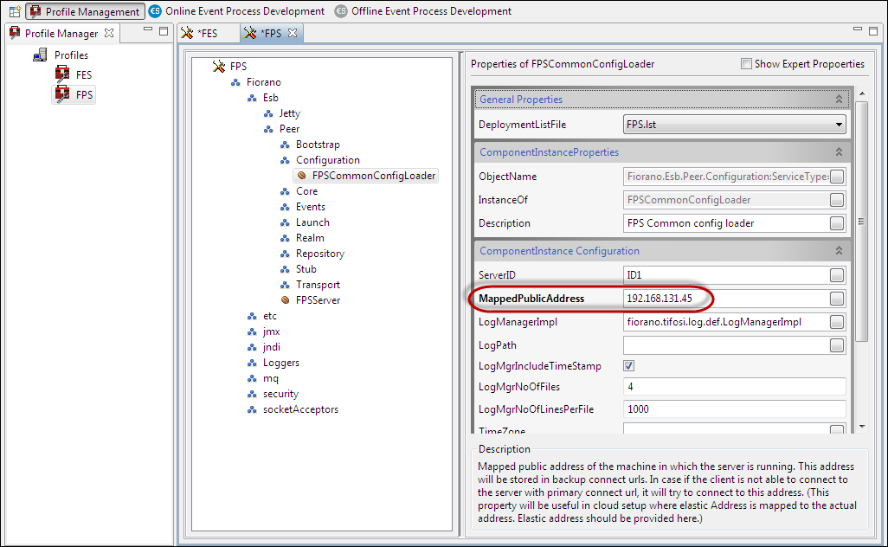
Task: Select the FES profile icon in Profiles
Action: coord(62,75)
